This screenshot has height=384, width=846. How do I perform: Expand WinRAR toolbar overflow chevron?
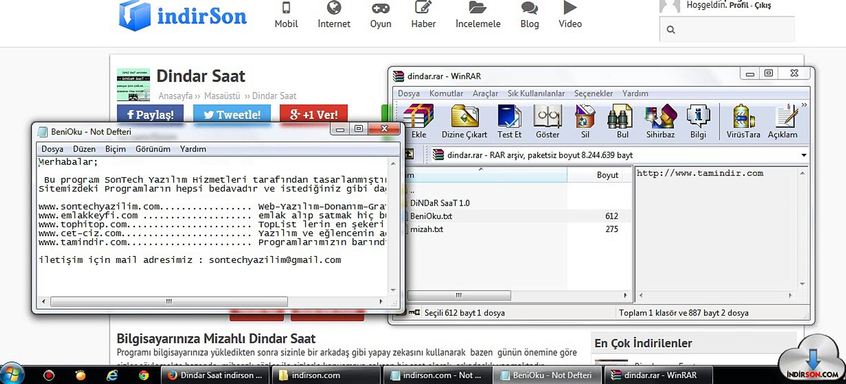804,106
